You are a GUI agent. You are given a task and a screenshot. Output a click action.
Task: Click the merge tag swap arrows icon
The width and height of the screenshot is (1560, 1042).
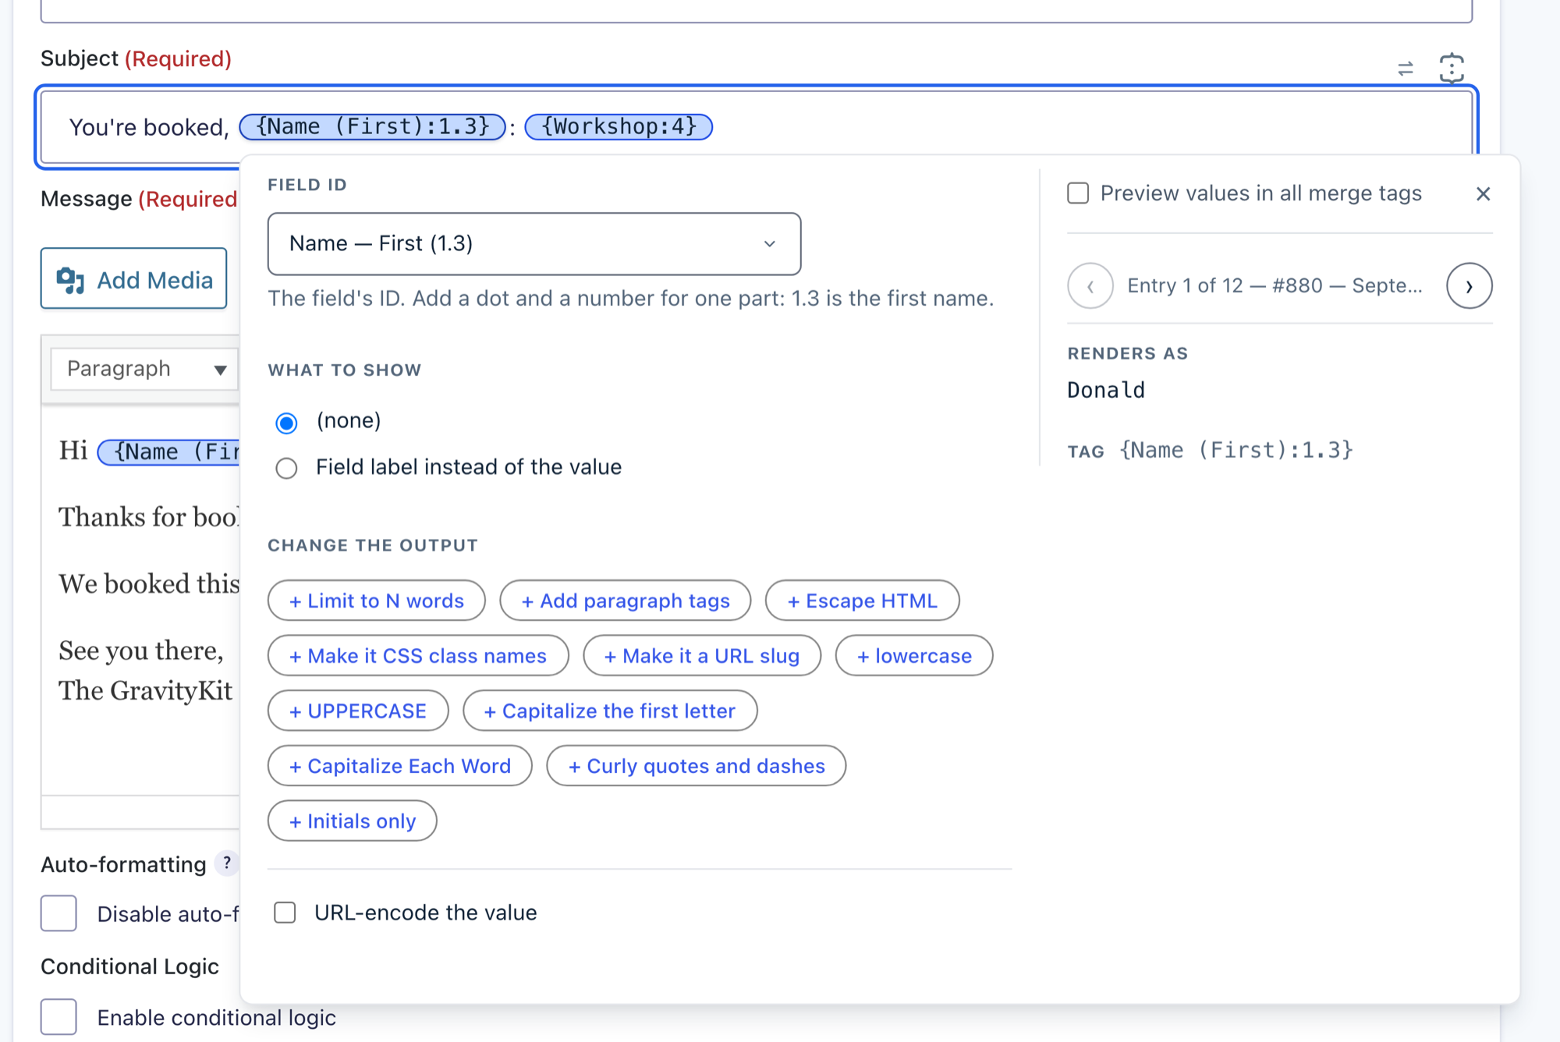tap(1406, 69)
